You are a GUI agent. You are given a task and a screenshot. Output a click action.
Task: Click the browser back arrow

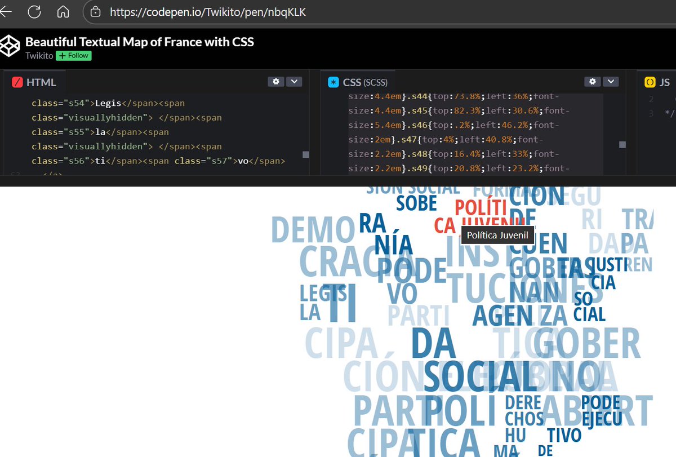[x=7, y=10]
